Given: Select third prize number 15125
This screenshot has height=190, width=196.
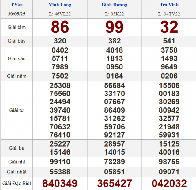Looking at the screenshot, I should coord(169,144).
